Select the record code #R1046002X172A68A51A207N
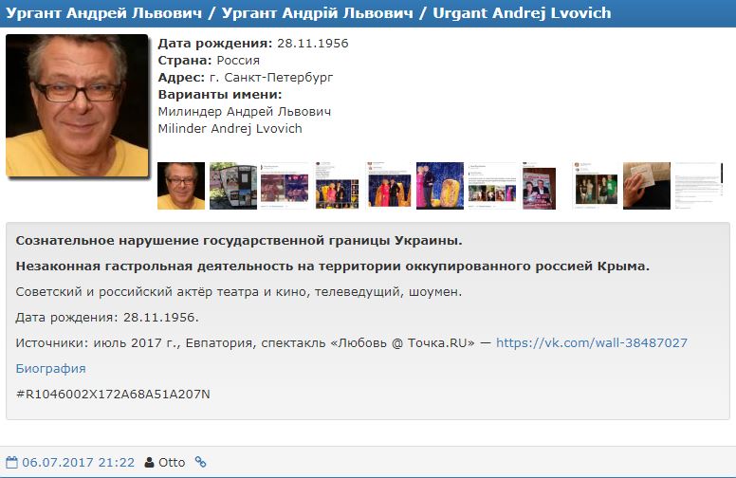The width and height of the screenshot is (736, 478). [113, 394]
